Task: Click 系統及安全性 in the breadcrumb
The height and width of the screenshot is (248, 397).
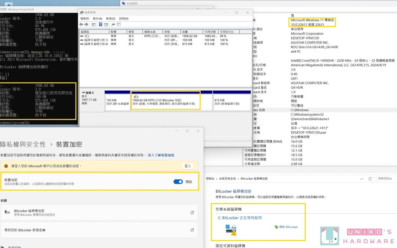Action: [x=227, y=179]
